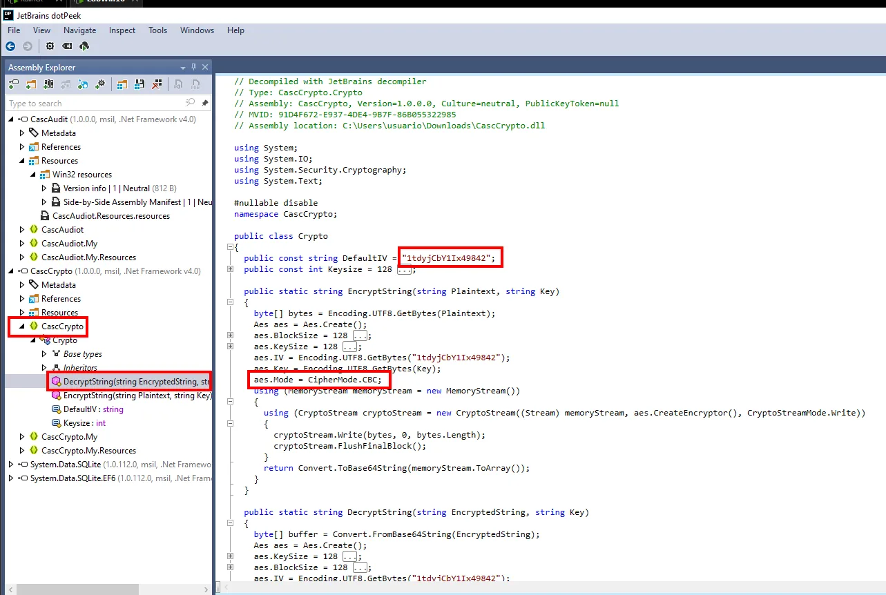Screen dimensions: 886x595
Task: Click the folder with blue grid icon
Action: point(122,84)
